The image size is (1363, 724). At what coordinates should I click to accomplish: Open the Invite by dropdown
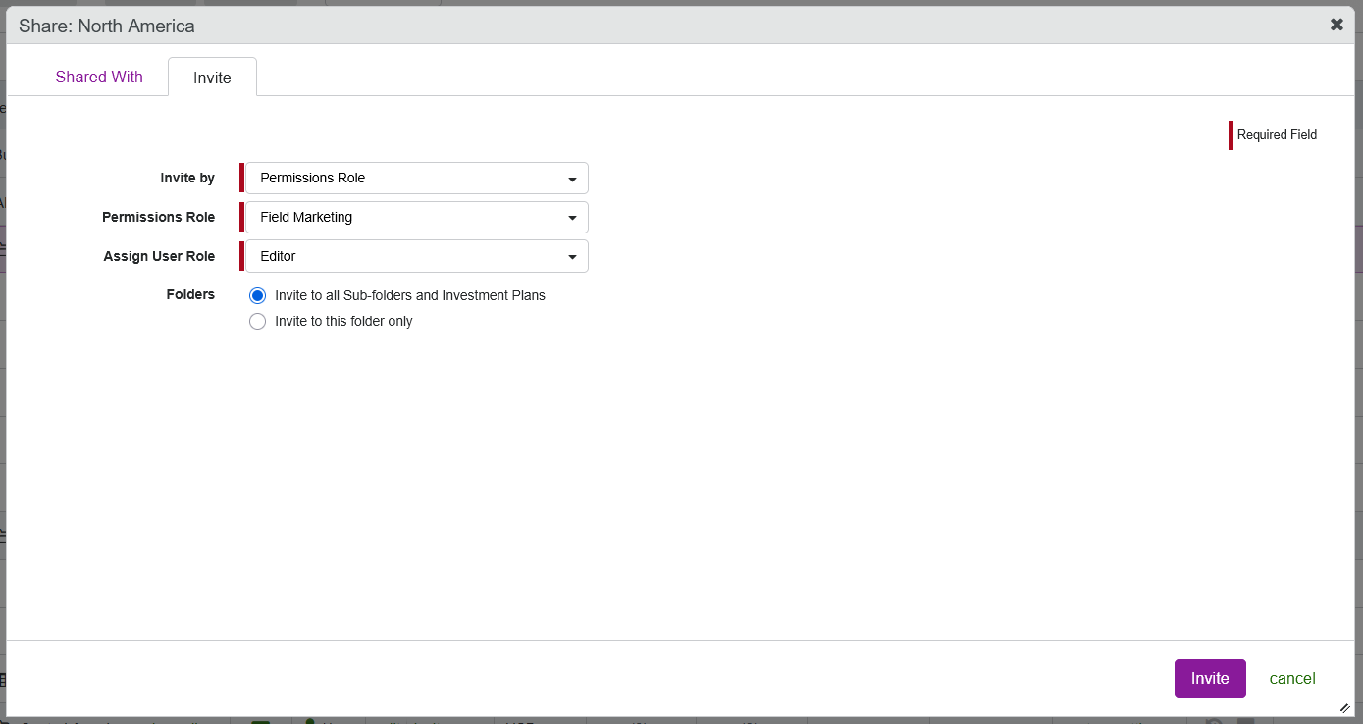tap(417, 179)
